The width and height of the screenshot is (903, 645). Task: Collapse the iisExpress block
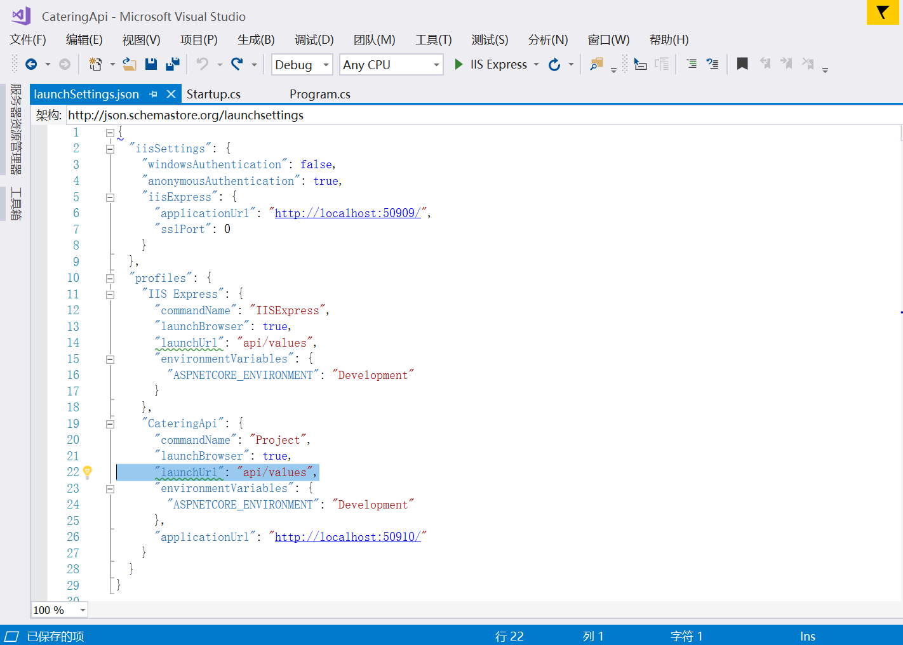click(x=110, y=197)
